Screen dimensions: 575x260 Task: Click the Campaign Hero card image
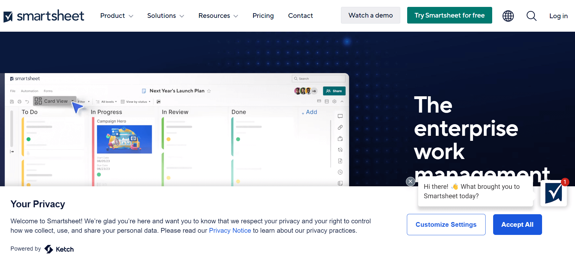point(125,139)
